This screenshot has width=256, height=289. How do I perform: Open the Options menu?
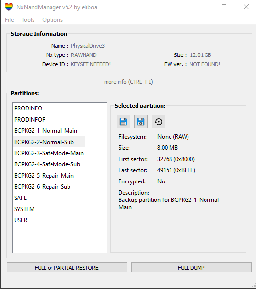tap(52, 20)
